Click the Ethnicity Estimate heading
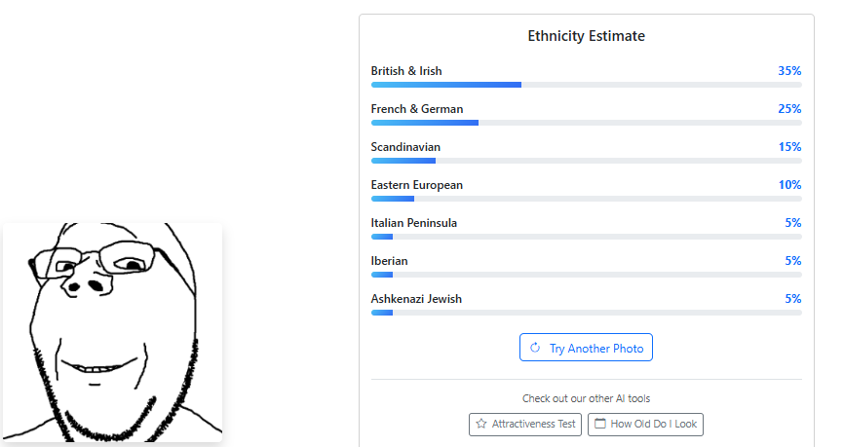The image size is (844, 447). (x=586, y=37)
